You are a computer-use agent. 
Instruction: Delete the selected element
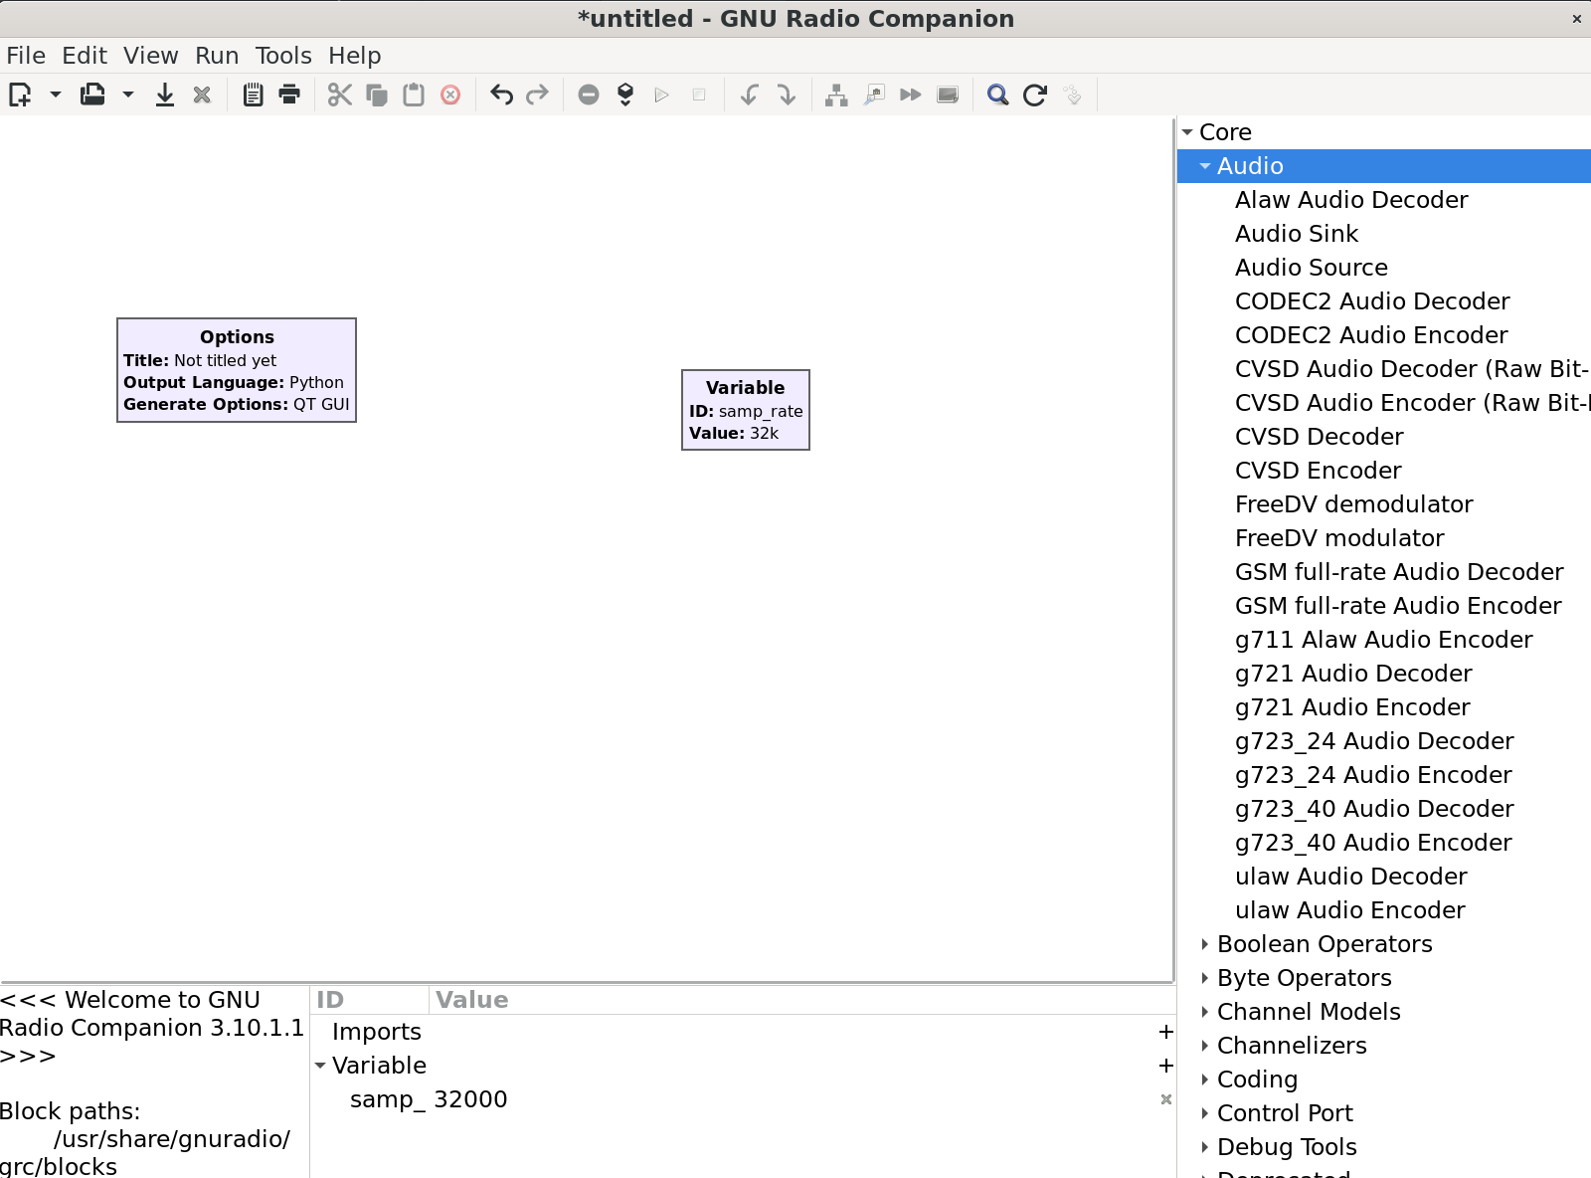[x=450, y=95]
